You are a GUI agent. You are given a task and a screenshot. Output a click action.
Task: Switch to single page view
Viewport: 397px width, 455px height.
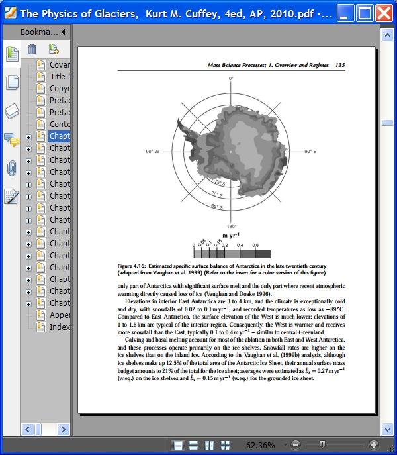[x=177, y=445]
